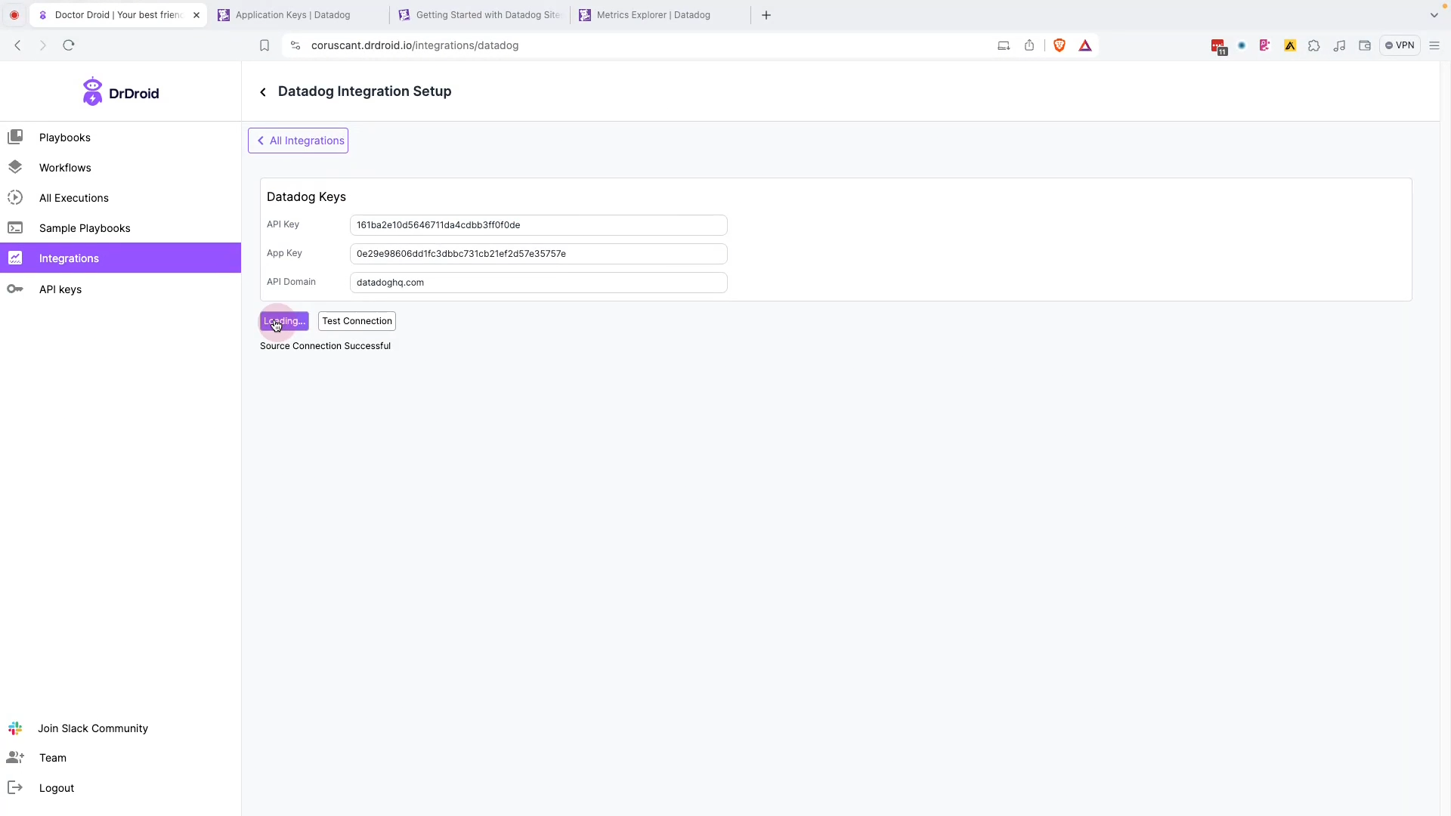This screenshot has width=1451, height=816.
Task: Click the Sample Playbooks terminal icon
Action: coord(15,227)
